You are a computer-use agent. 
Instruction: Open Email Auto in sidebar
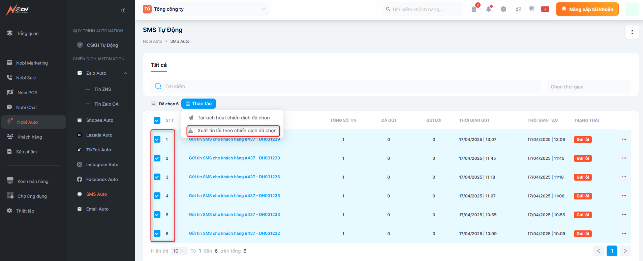[97, 209]
